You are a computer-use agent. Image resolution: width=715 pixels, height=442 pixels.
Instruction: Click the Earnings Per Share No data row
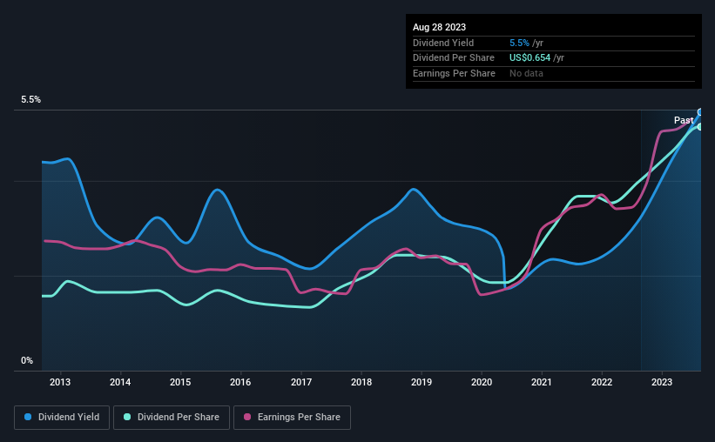[554, 73]
